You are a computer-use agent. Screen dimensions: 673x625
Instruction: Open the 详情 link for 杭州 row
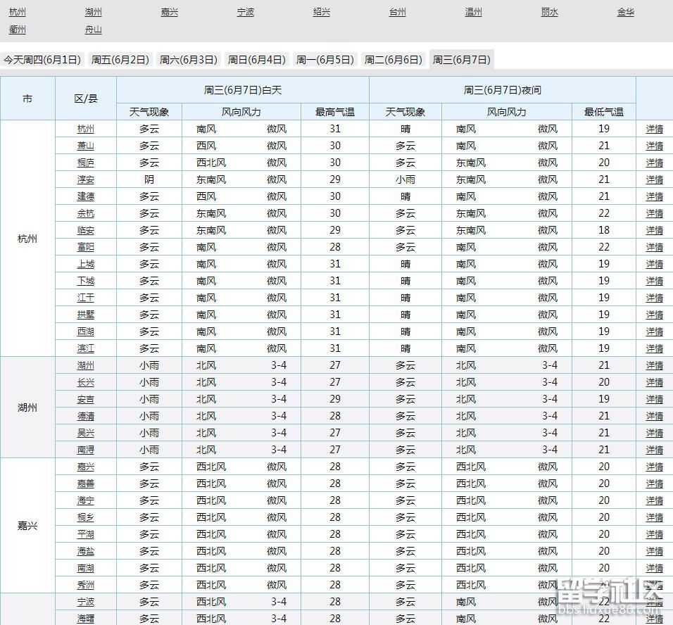(x=654, y=129)
